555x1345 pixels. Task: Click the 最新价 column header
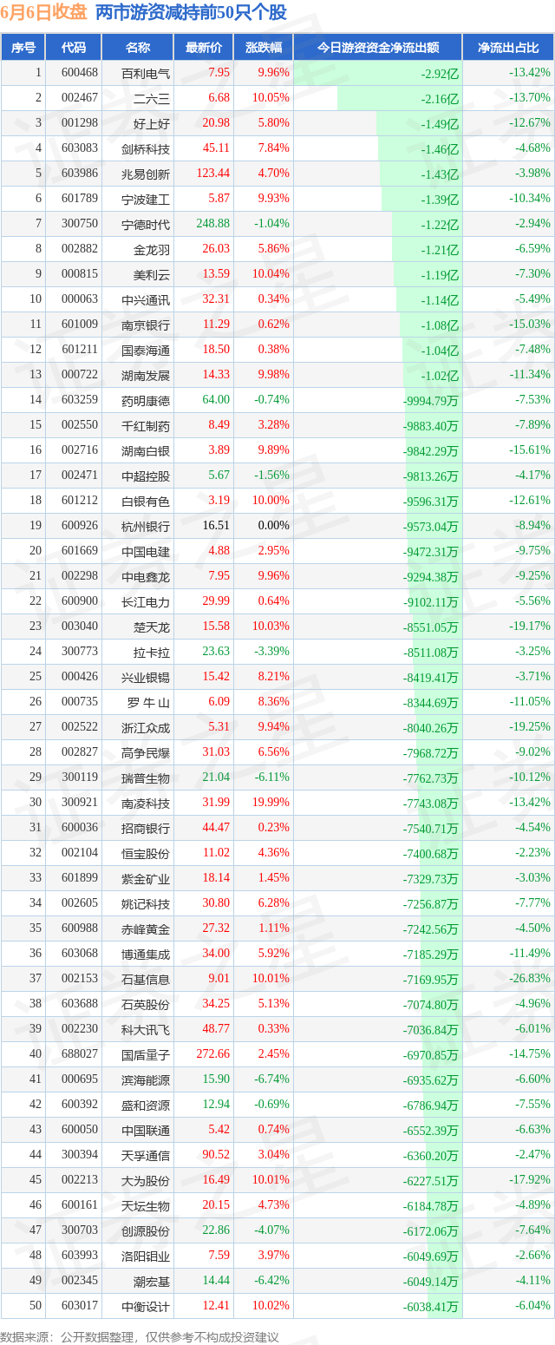204,48
